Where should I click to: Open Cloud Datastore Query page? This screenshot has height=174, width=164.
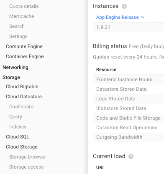point(15,117)
